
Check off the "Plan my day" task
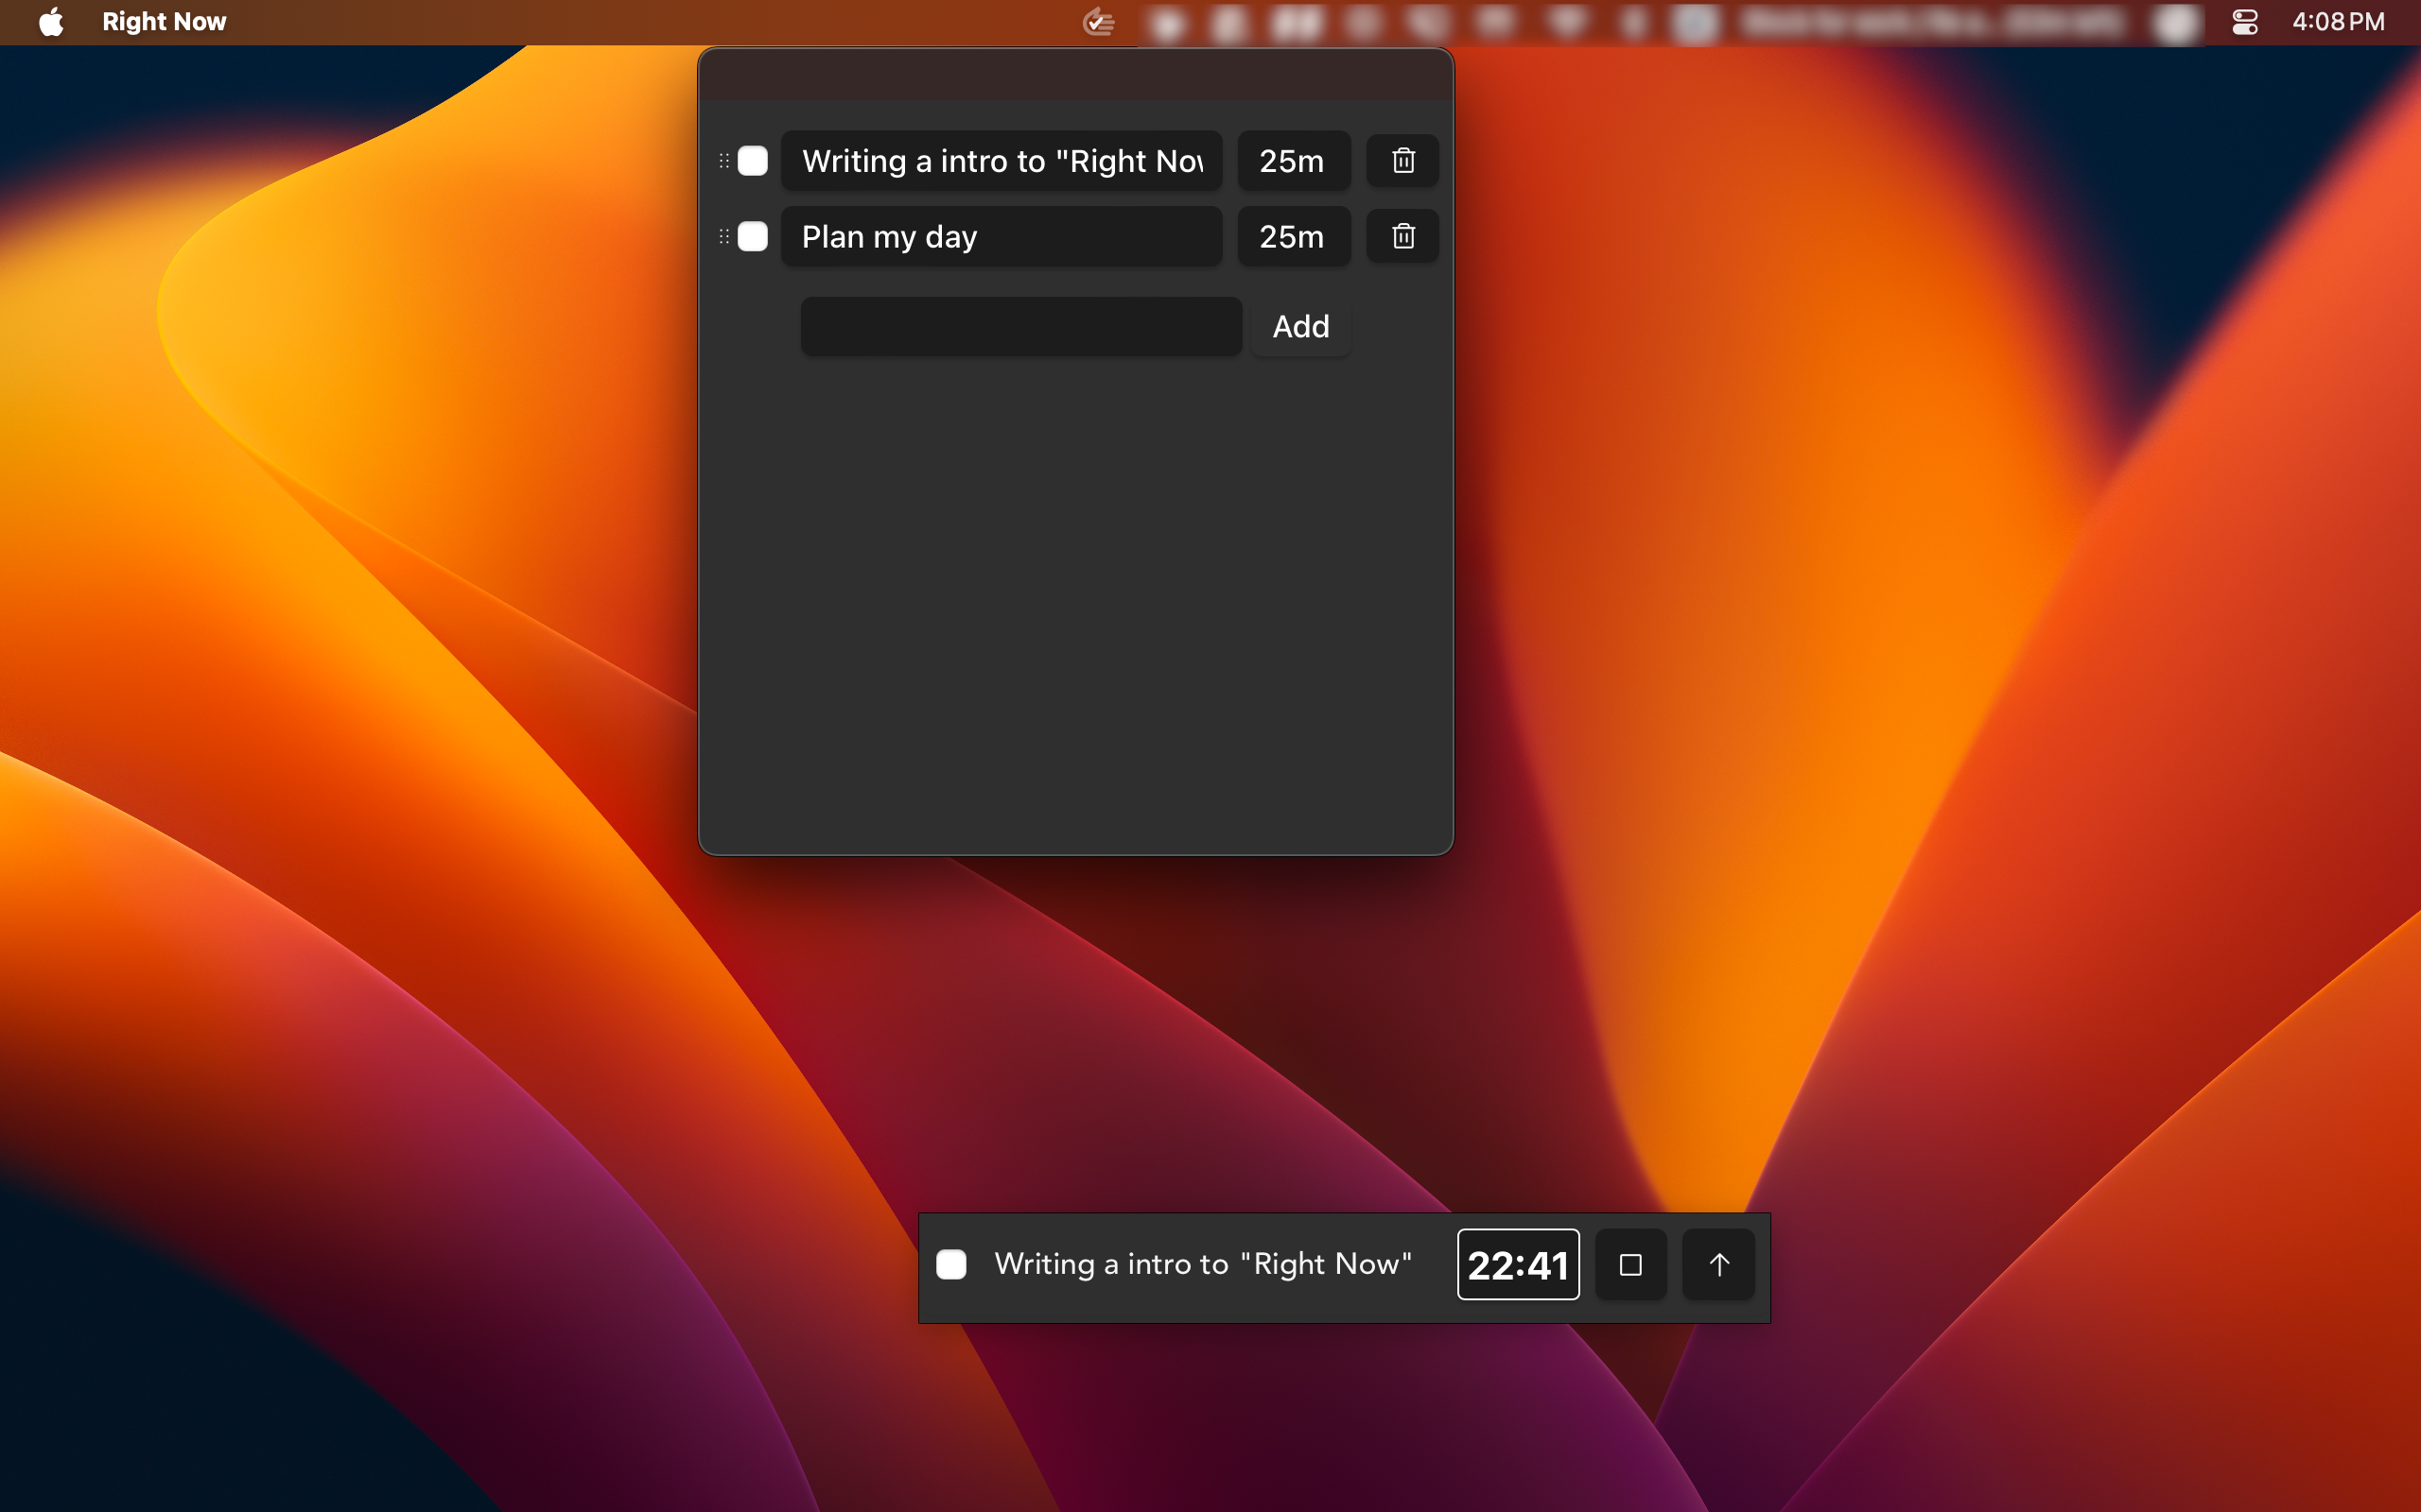point(753,237)
